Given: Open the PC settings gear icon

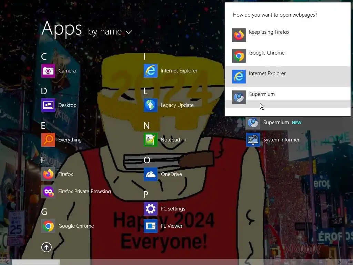Looking at the screenshot, I should coord(151,209).
